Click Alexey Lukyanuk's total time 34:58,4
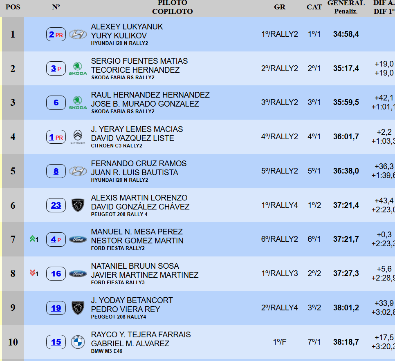Image resolution: width=395 pixels, height=361 pixels. 346,34
